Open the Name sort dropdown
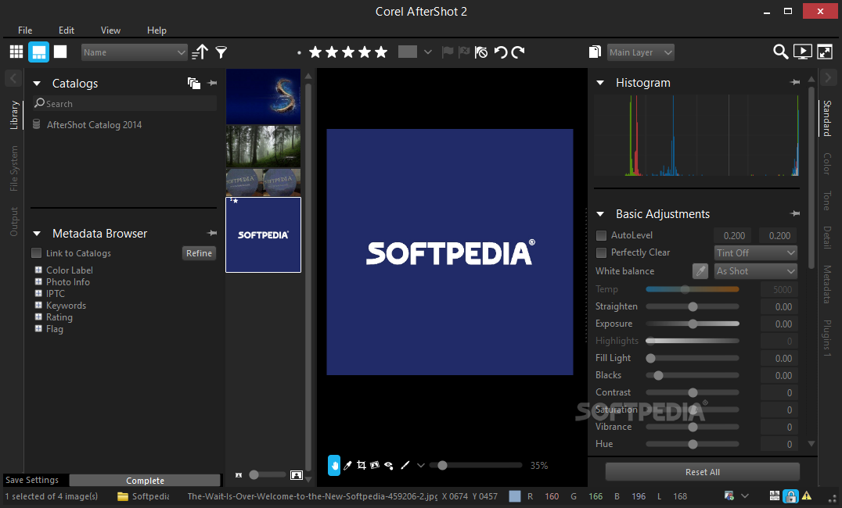This screenshot has width=842, height=508. [x=135, y=52]
